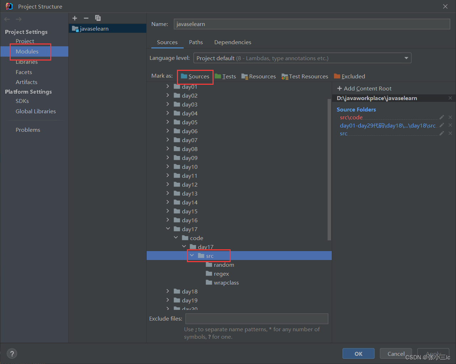Click Cancel button
The image size is (456, 364).
tap(396, 354)
